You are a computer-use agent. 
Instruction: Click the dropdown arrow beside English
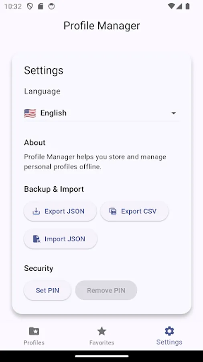pos(174,113)
